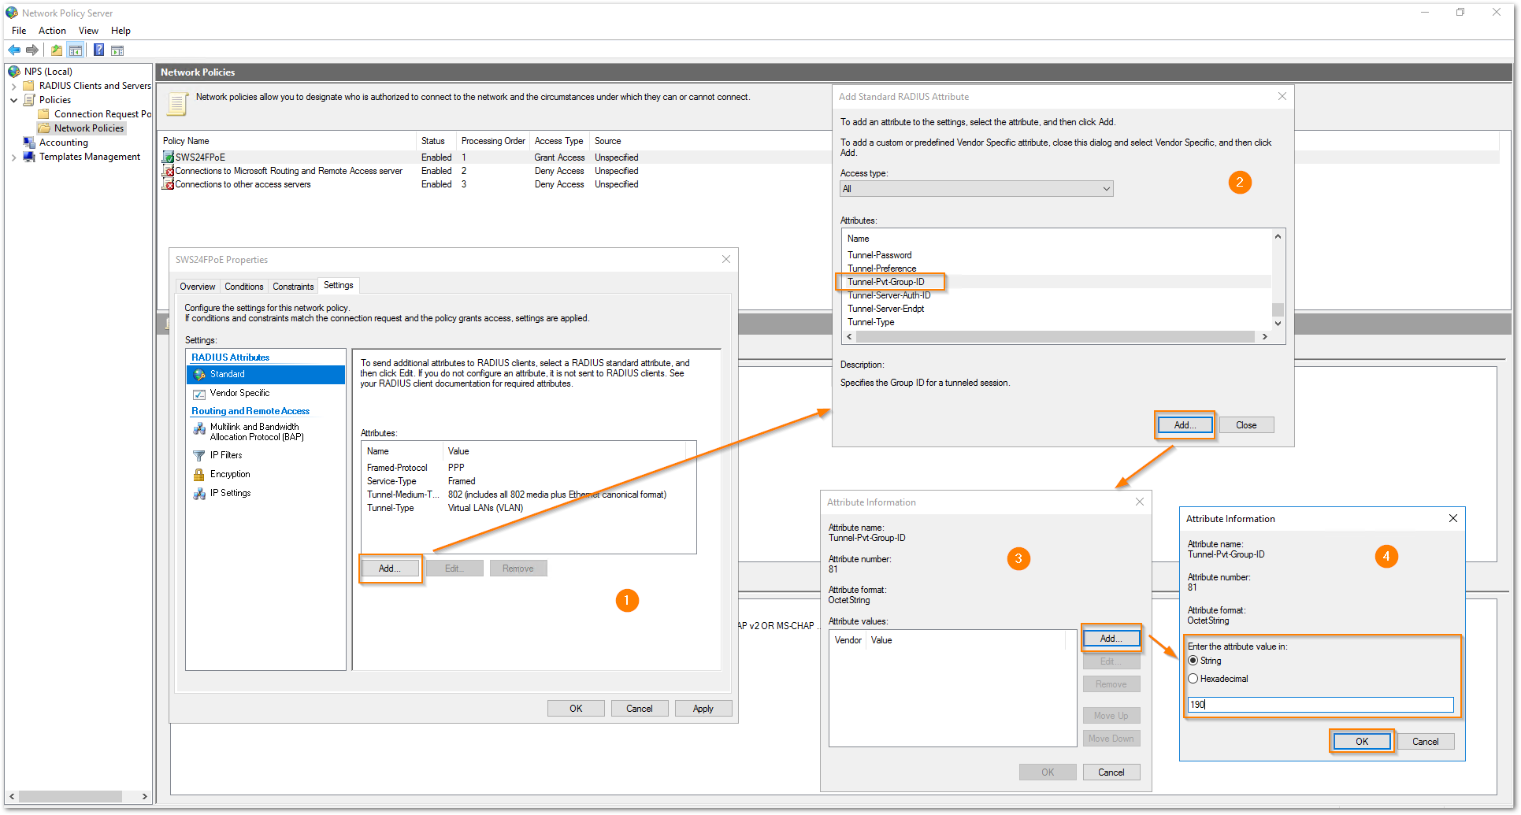Select Tunnel-Pvt-Group-ID in attributes list
Image resolution: width=1521 pixels, height=815 pixels.
tap(886, 282)
